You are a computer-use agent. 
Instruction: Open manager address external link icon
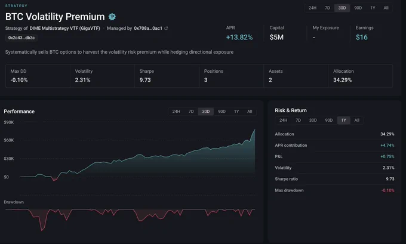pos(166,28)
